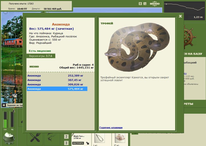The image size is (206, 146).
Task: Close the trophy dialog with X
Action: pyautogui.click(x=180, y=16)
